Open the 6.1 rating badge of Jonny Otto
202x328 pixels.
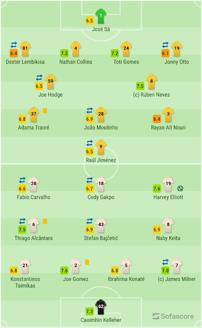[165, 53]
